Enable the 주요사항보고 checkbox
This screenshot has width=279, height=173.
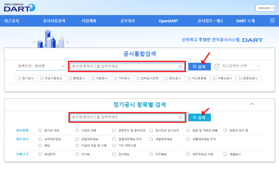[42, 78]
